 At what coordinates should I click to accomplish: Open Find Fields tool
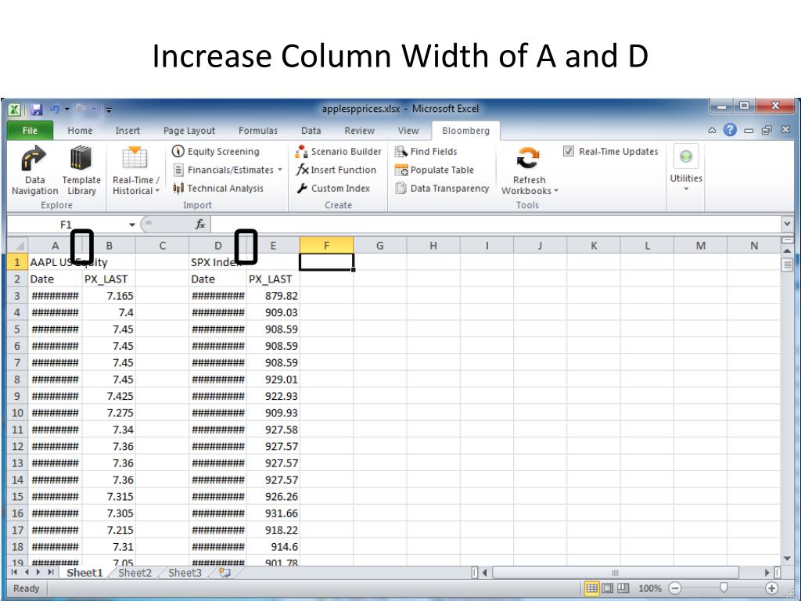[426, 151]
